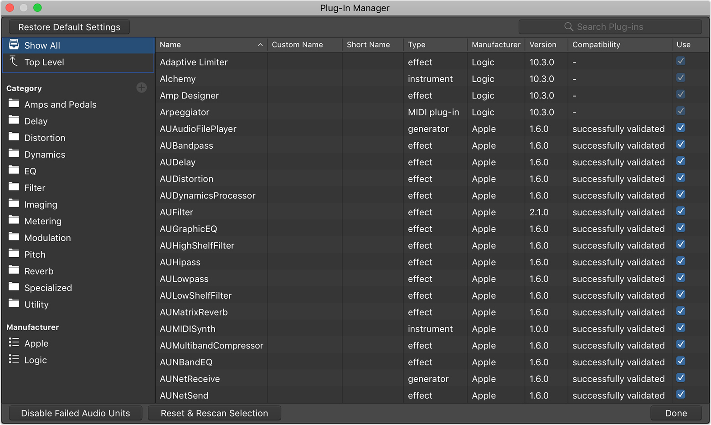Click Restore Default Settings button
711x425 pixels.
tap(69, 27)
